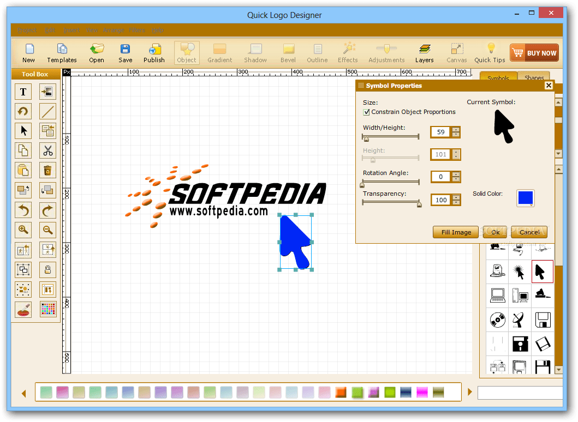This screenshot has width=578, height=422.
Task: Open the Edit menu
Action: coord(50,30)
